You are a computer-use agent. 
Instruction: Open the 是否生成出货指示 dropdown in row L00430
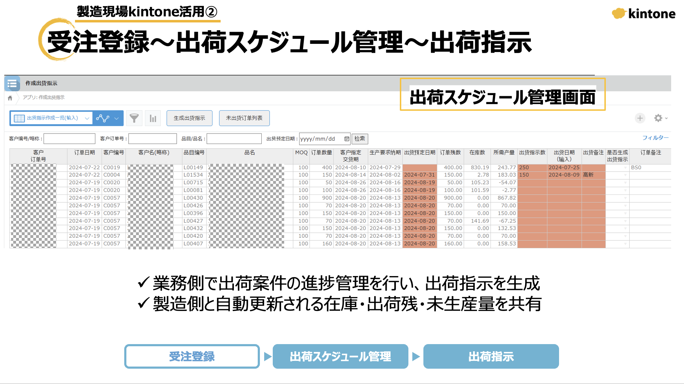click(x=625, y=198)
